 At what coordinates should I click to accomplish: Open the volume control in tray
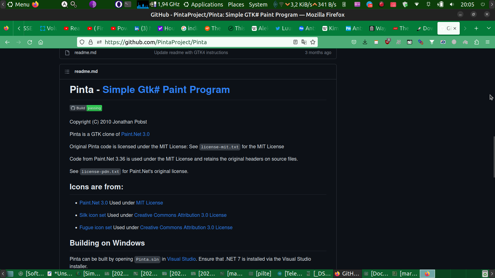click(452, 4)
